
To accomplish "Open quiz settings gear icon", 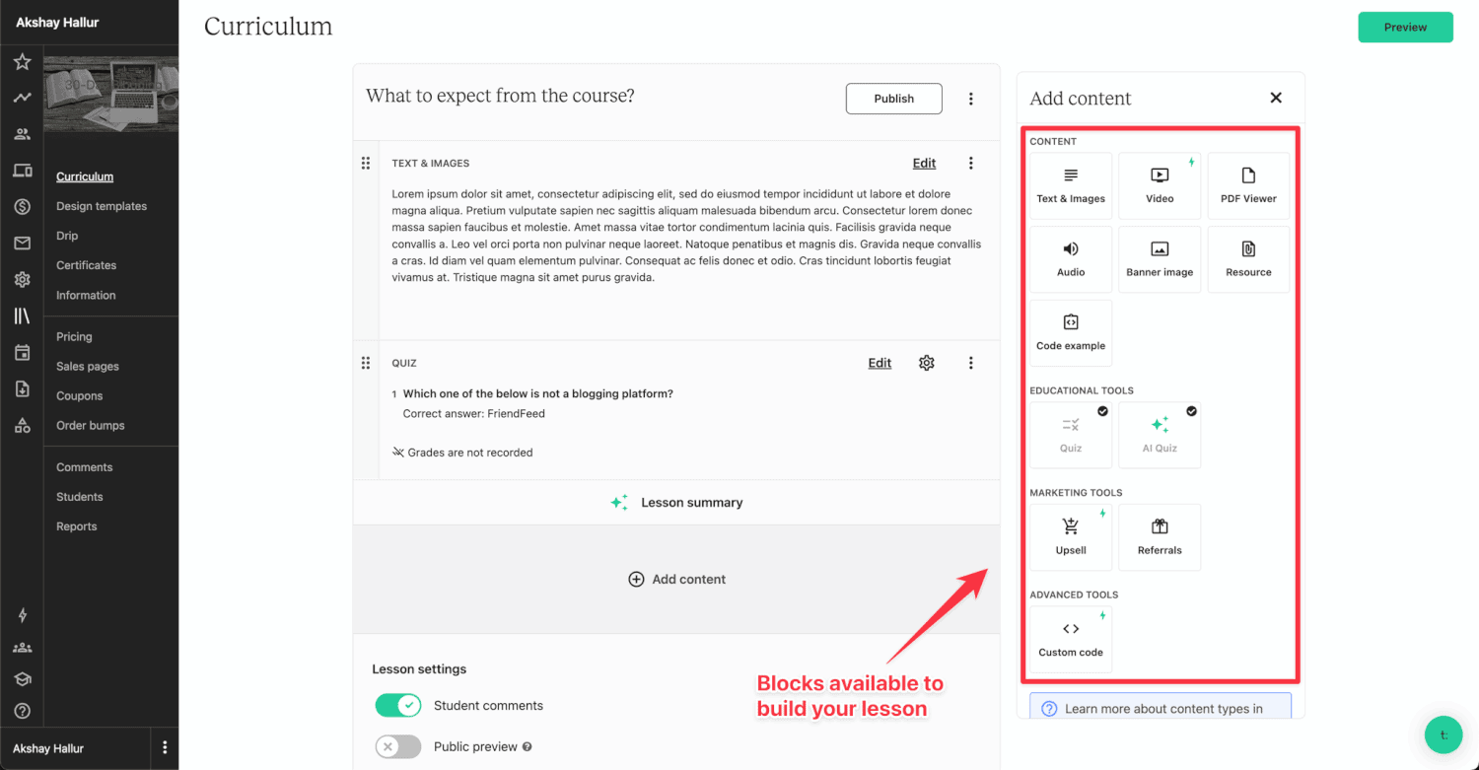I will [x=926, y=363].
